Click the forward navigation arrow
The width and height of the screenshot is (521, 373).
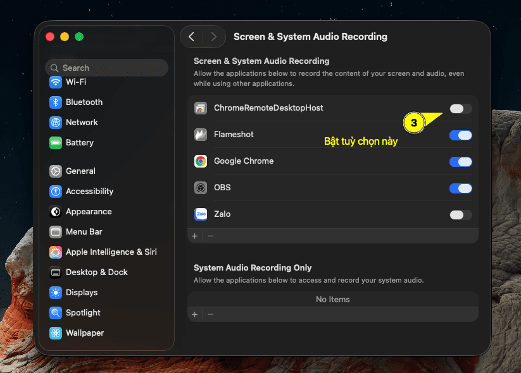(x=213, y=37)
